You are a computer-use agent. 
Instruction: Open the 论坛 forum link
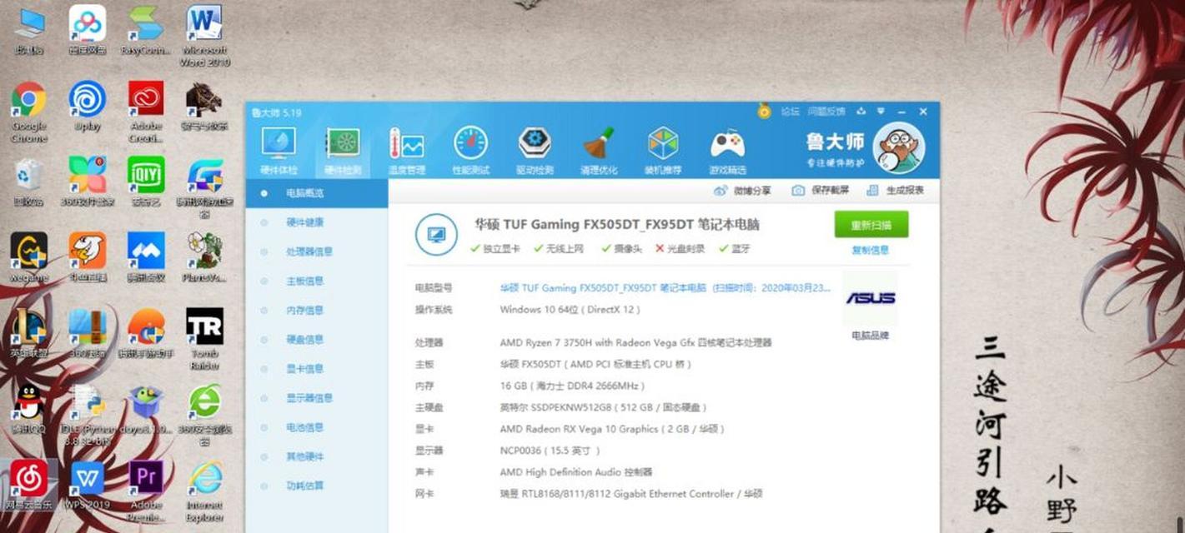click(790, 111)
